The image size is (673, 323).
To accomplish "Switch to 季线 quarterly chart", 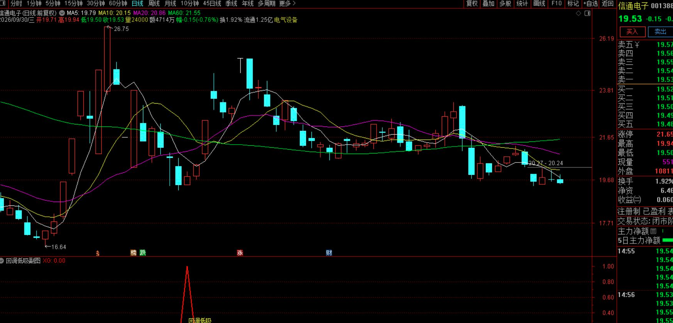I will tap(231, 3).
